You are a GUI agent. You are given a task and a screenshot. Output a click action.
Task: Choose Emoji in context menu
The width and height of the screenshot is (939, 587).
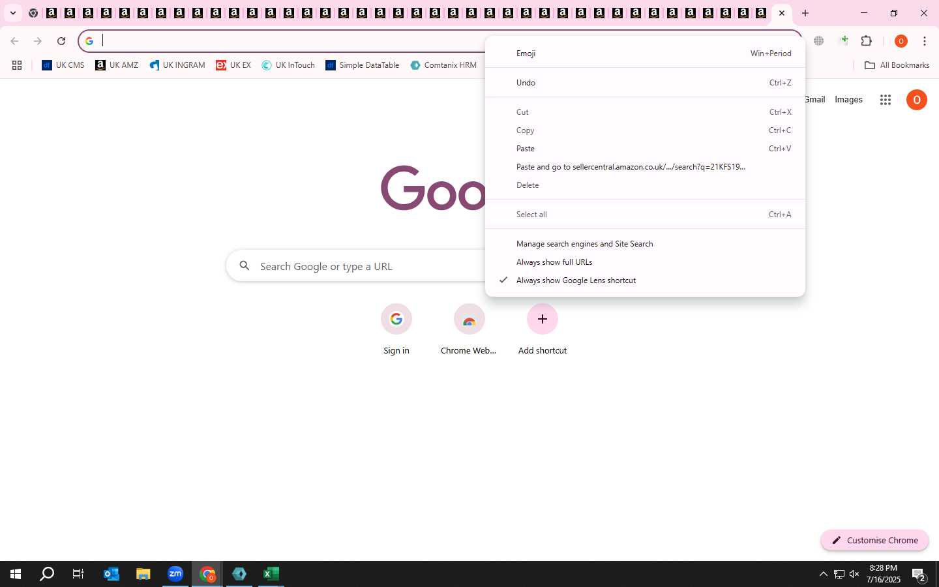(645, 53)
